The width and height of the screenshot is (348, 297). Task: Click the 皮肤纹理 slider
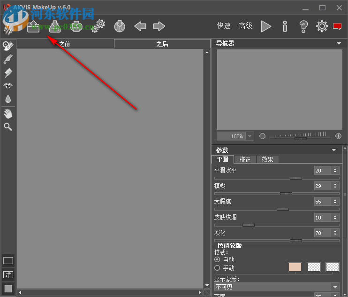tap(277, 225)
